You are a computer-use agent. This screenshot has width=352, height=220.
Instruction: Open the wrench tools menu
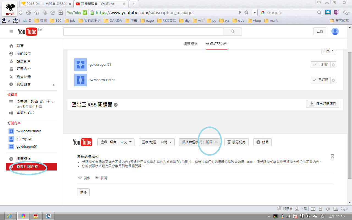pyautogui.click(x=346, y=13)
